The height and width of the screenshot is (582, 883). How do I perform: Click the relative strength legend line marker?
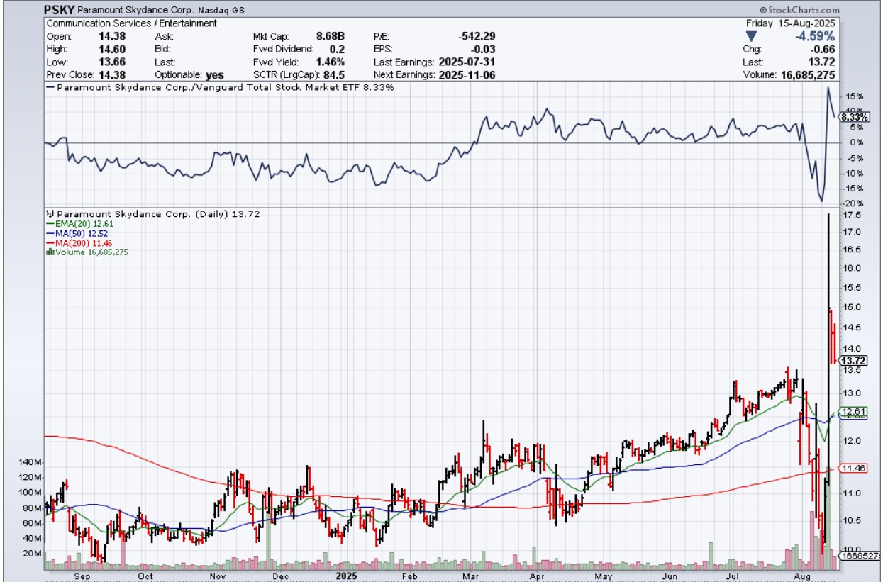(x=50, y=87)
